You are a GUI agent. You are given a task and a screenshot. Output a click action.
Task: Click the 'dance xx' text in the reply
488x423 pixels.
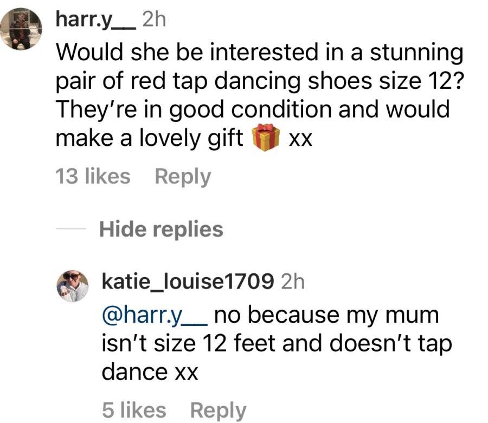click(150, 371)
